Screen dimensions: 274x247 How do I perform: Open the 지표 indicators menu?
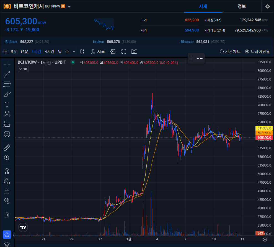tap(98, 51)
